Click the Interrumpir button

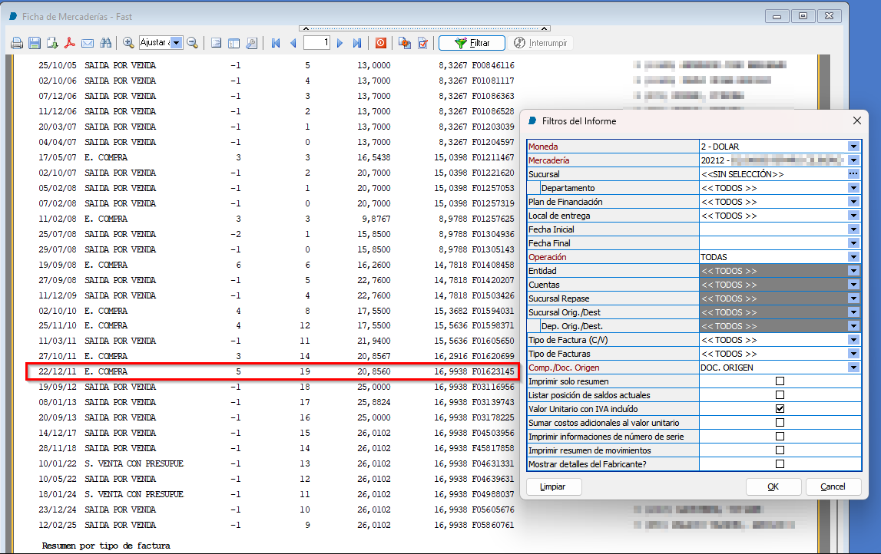click(541, 43)
